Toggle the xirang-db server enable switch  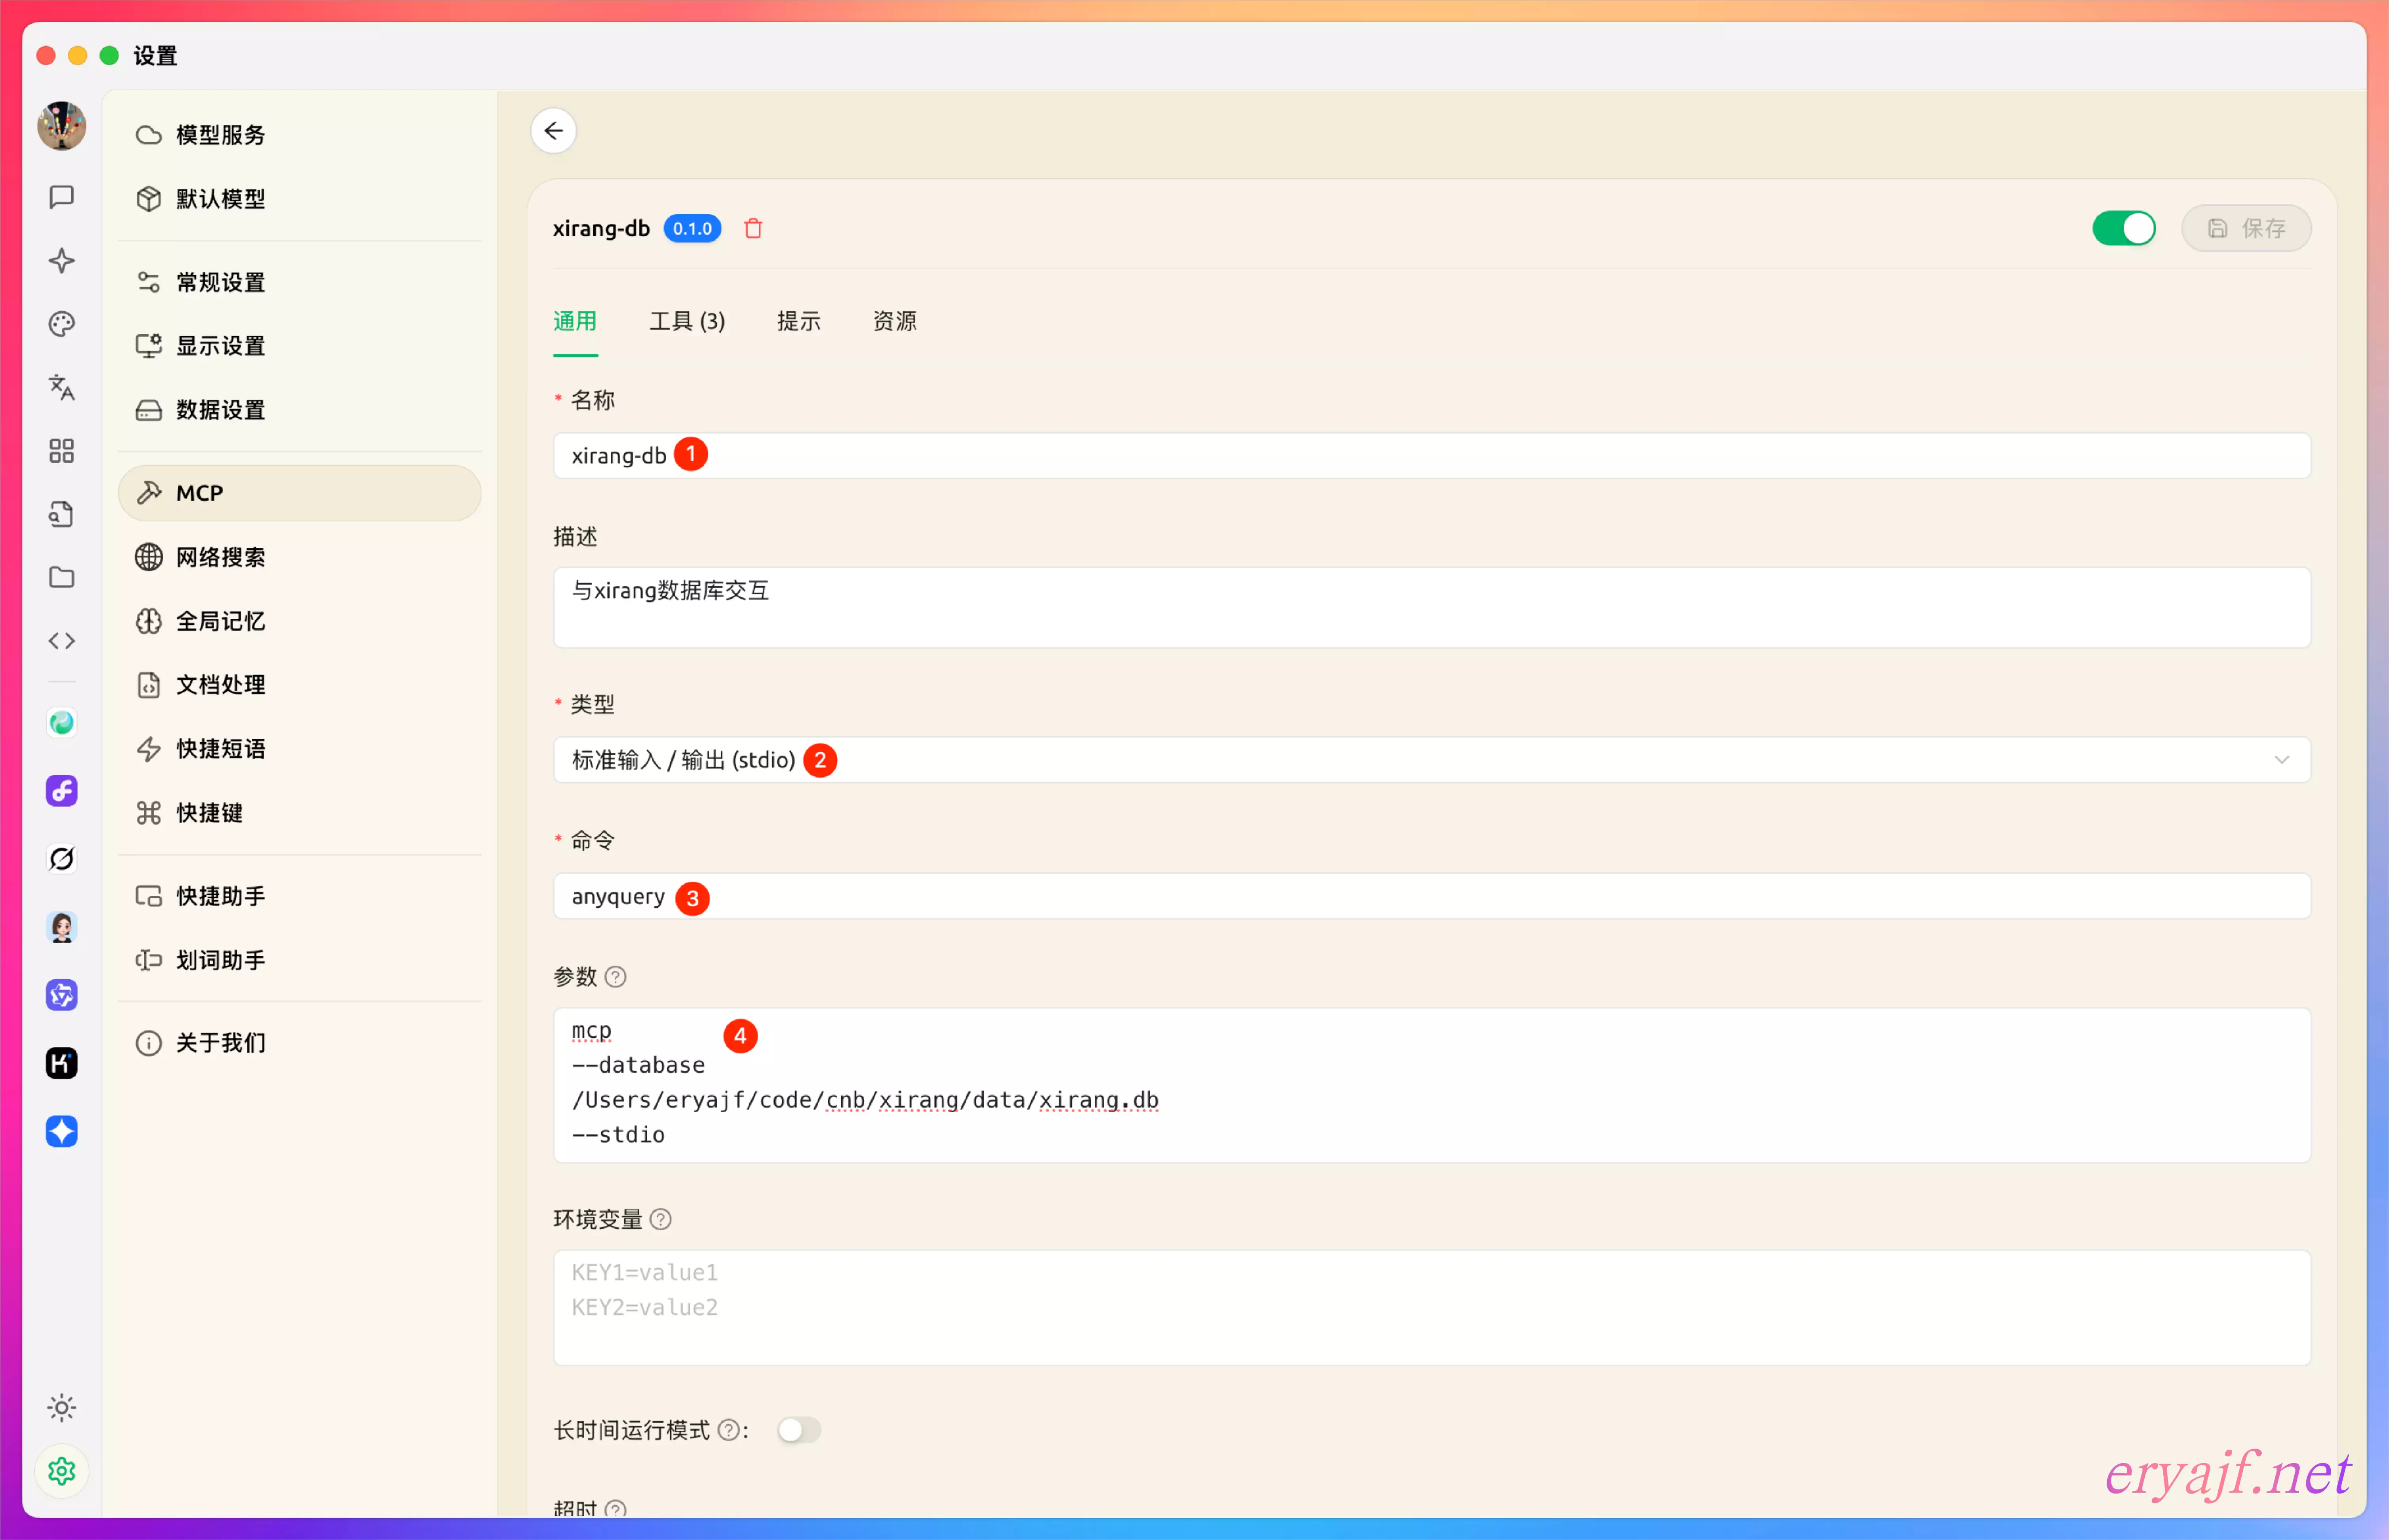point(2124,229)
